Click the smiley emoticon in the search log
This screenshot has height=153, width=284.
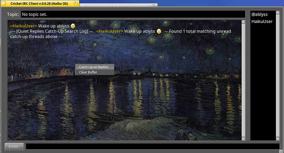click(159, 31)
